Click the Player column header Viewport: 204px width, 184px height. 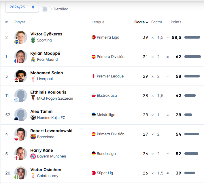pyautogui.click(x=20, y=22)
